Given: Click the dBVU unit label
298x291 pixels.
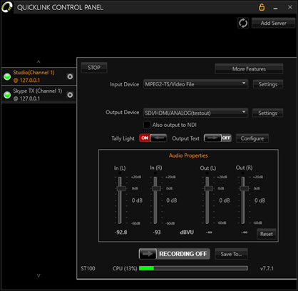Looking at the screenshot, I should tap(187, 233).
